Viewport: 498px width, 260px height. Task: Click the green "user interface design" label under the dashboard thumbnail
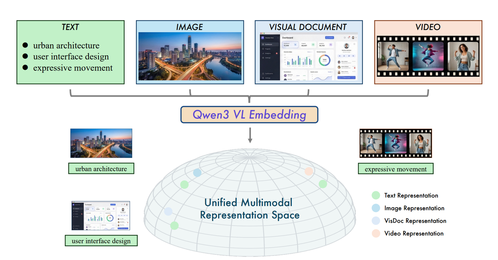click(101, 241)
